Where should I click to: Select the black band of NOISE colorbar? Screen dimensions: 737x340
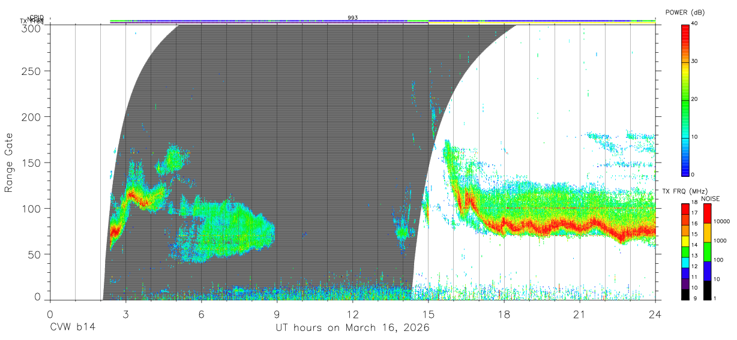(x=706, y=290)
